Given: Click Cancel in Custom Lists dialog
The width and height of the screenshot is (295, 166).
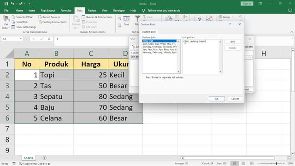Looking at the screenshot, I should tap(235, 99).
